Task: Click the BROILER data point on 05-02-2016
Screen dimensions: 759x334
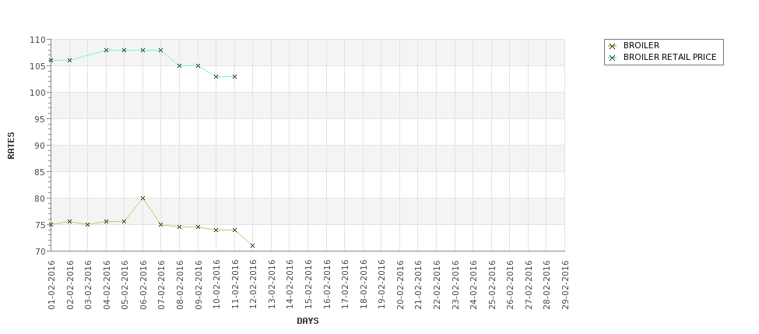Action: pyautogui.click(x=125, y=221)
